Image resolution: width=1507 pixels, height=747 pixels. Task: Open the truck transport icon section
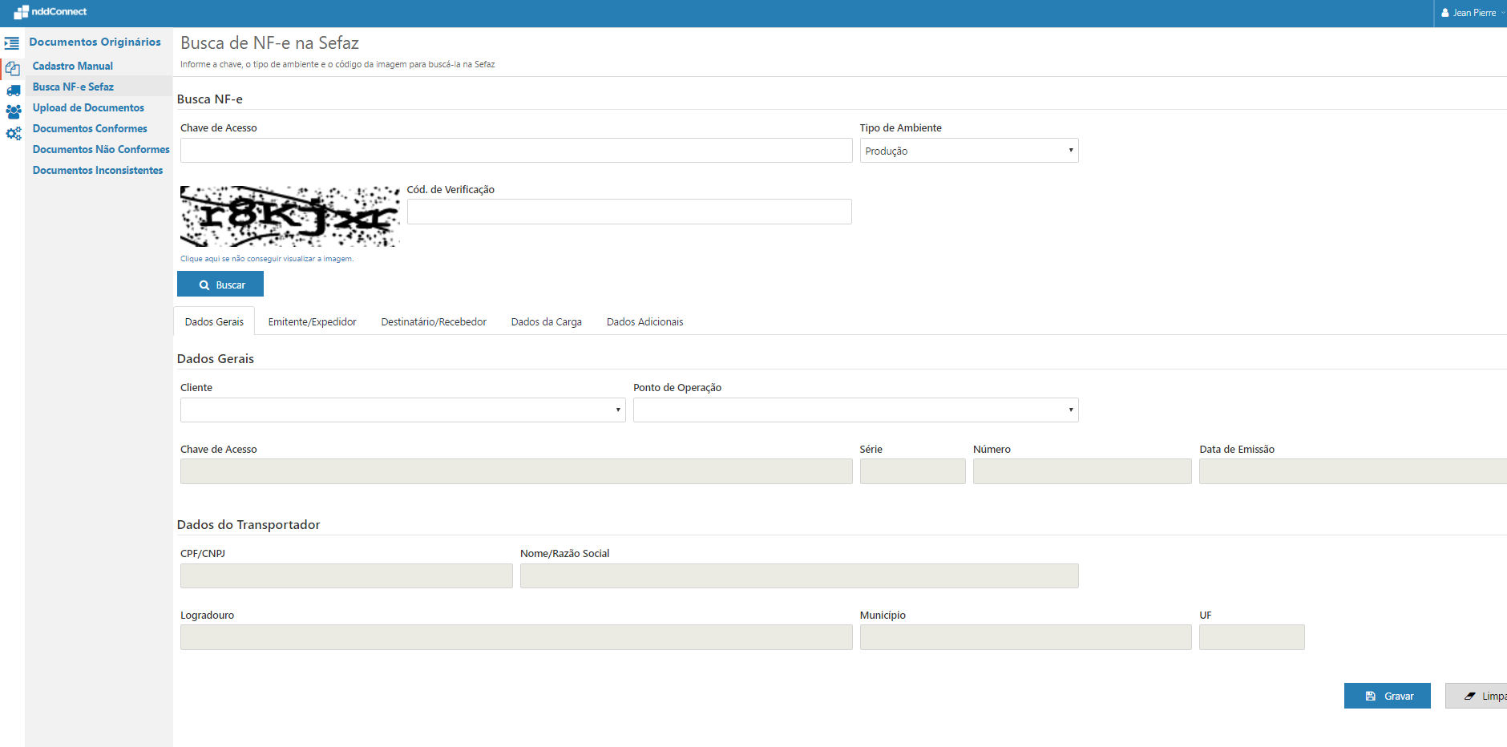point(14,91)
